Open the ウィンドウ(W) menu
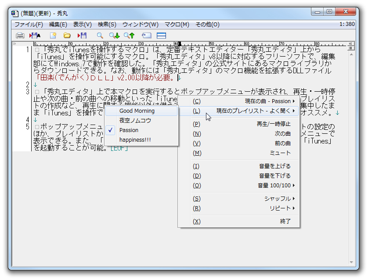The width and height of the screenshot is (368, 279). 141,25
